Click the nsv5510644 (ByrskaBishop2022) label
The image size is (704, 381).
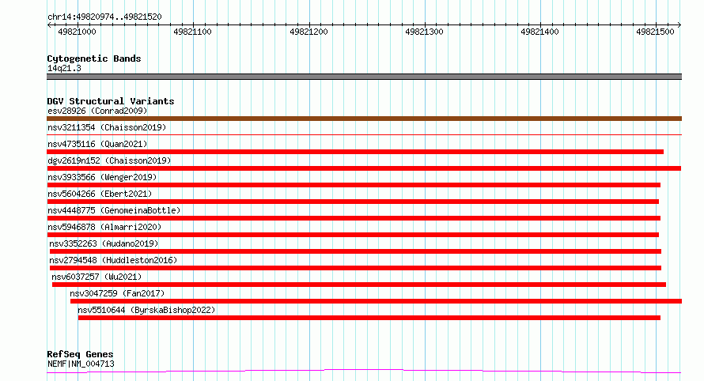click(x=146, y=310)
